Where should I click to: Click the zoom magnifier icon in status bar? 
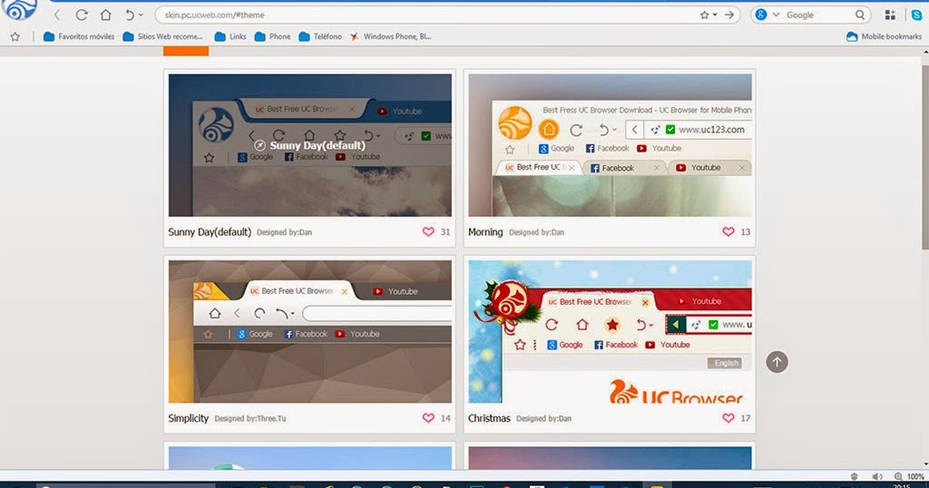898,476
